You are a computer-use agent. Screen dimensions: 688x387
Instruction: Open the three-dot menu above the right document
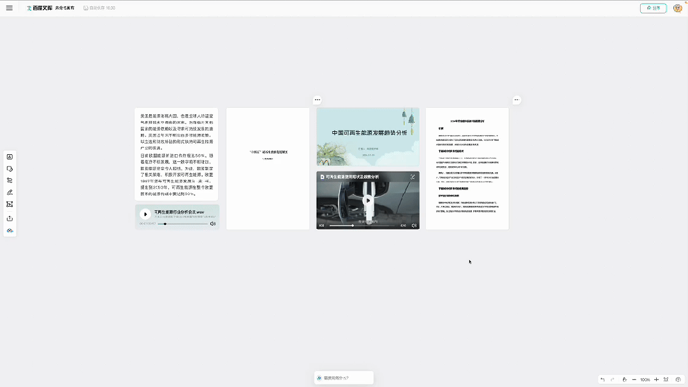[516, 99]
